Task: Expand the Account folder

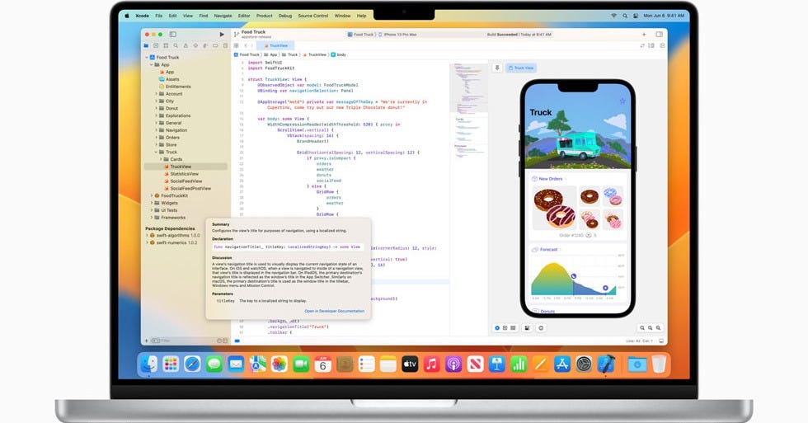Action: 156,94
